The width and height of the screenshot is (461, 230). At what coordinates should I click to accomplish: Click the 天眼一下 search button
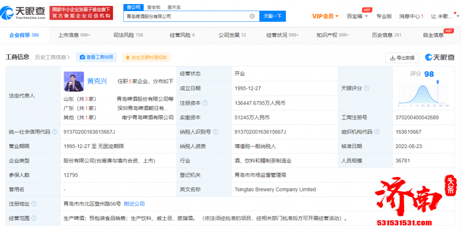[x=272, y=16]
